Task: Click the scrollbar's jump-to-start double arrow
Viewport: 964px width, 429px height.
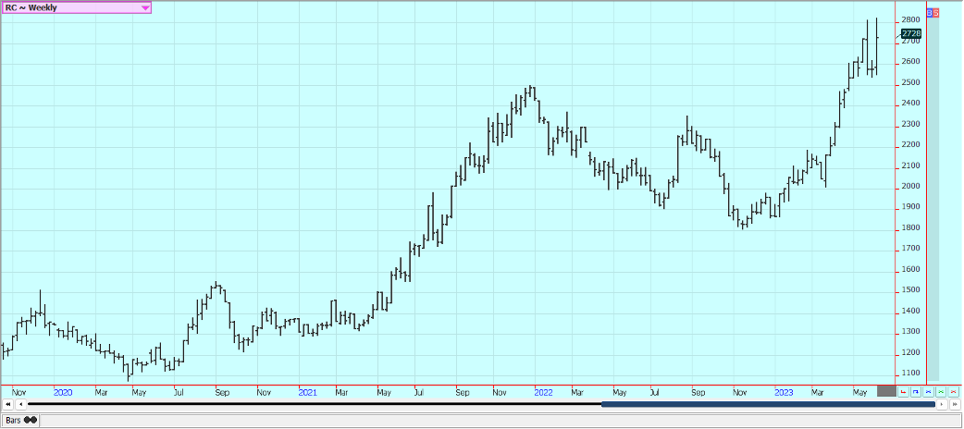Action: click(8, 404)
